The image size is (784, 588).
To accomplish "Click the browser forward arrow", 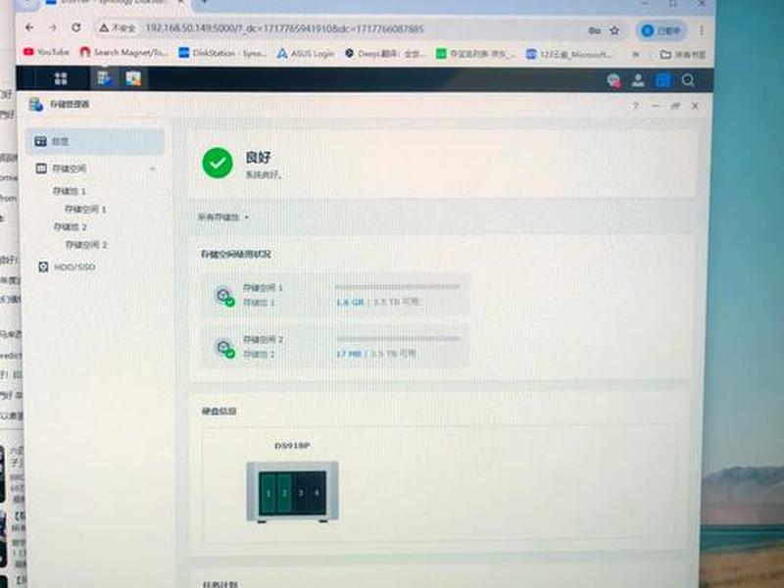I will point(53,27).
